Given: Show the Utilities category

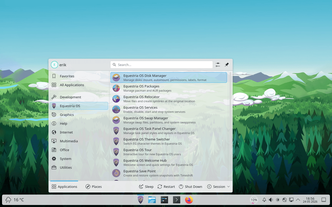Looking at the screenshot, I should [79, 167].
